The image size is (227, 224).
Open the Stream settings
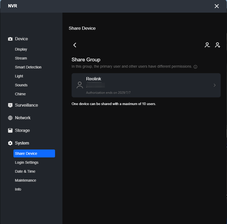[21, 58]
